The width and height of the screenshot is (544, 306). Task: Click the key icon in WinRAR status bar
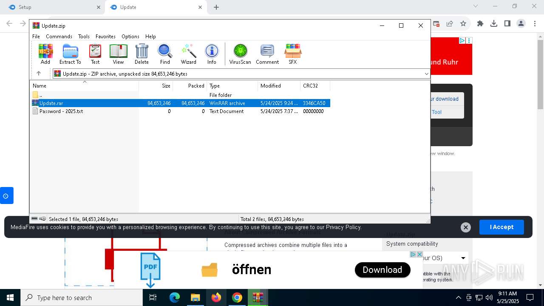click(x=42, y=219)
